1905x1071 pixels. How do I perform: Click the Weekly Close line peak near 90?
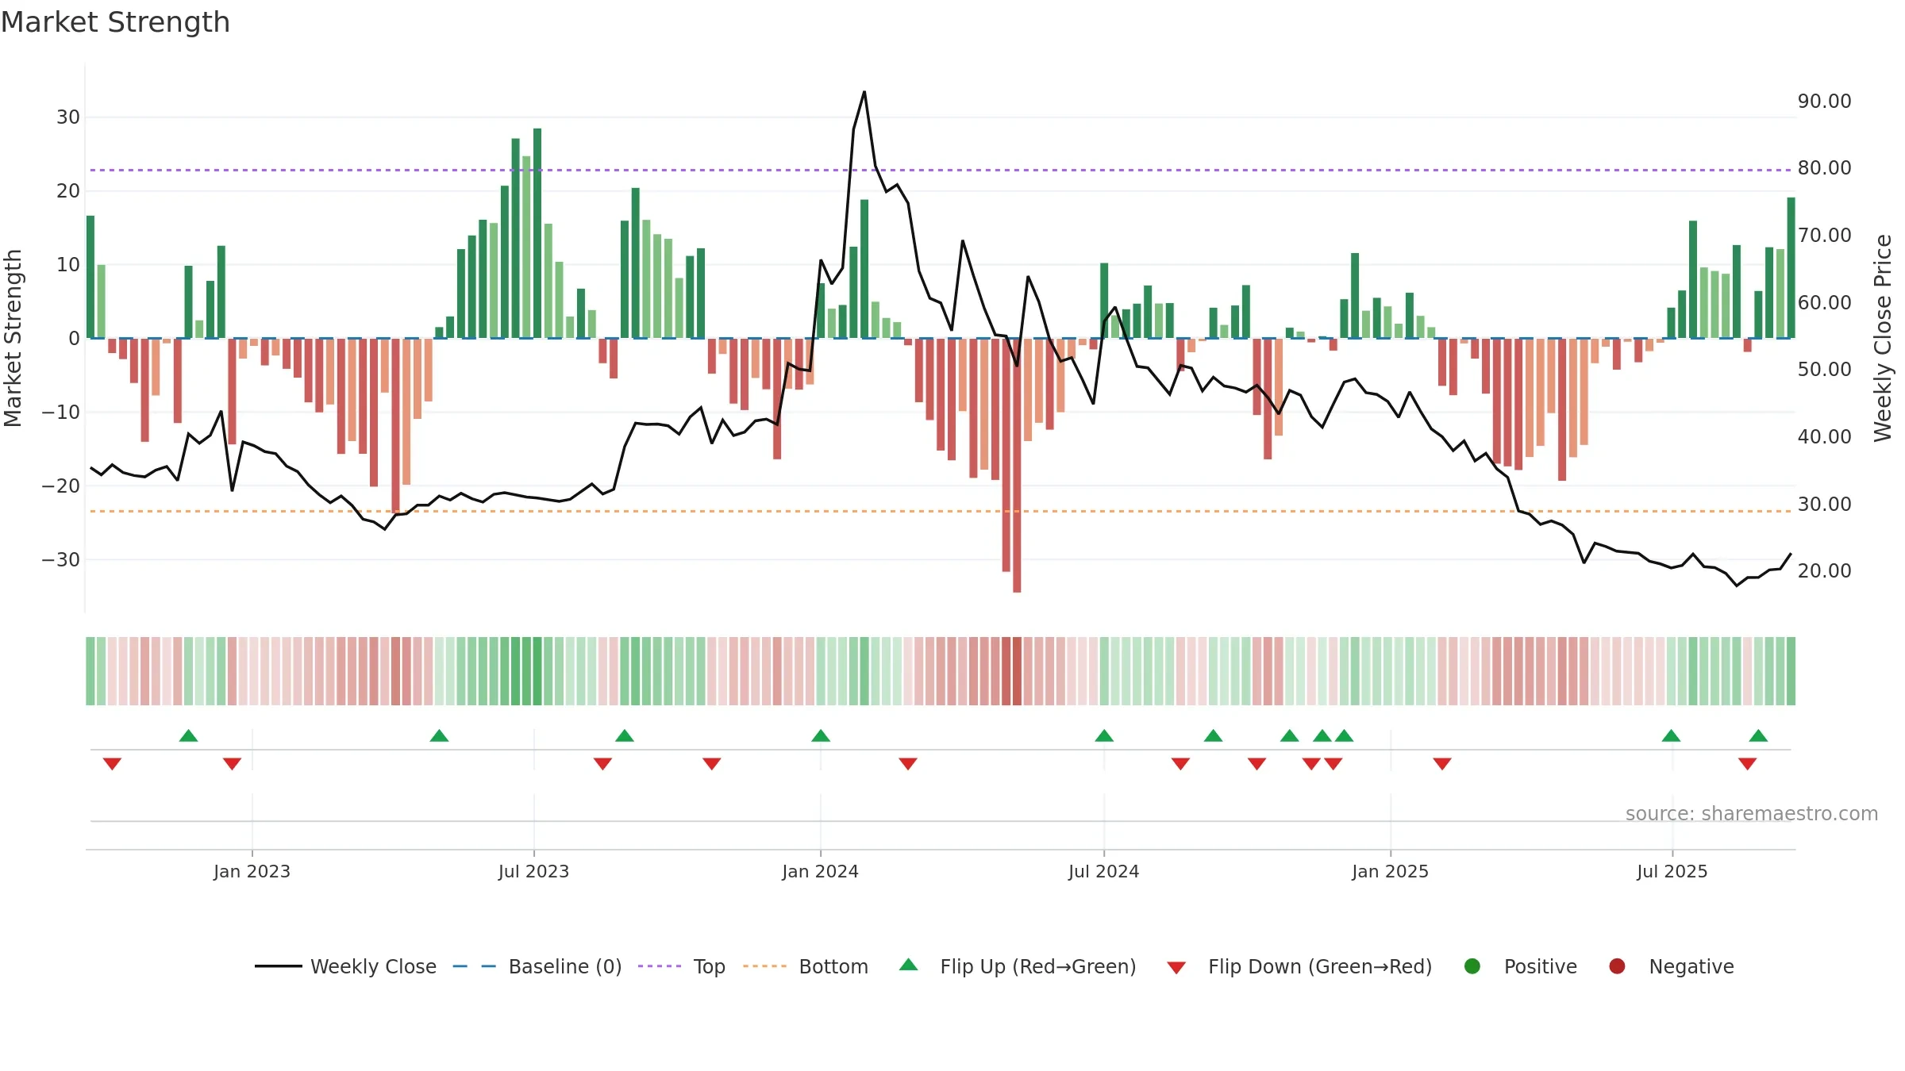pyautogui.click(x=864, y=92)
